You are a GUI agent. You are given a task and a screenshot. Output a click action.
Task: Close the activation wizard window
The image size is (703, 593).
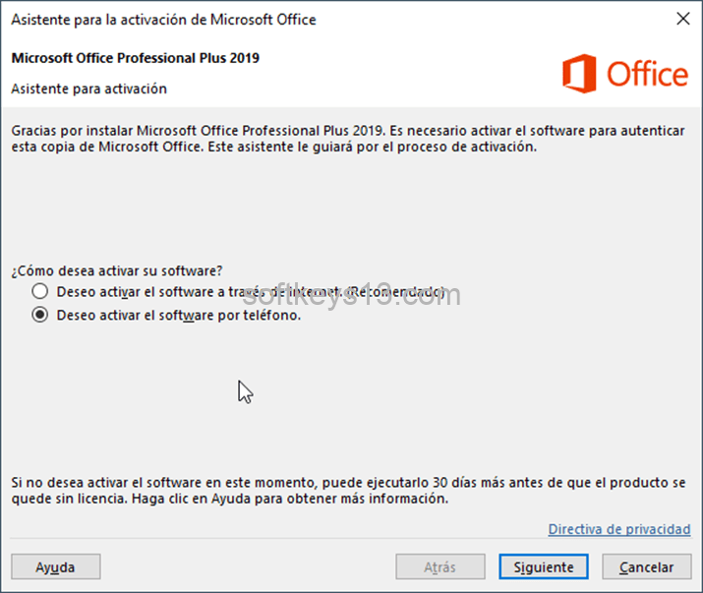point(682,19)
